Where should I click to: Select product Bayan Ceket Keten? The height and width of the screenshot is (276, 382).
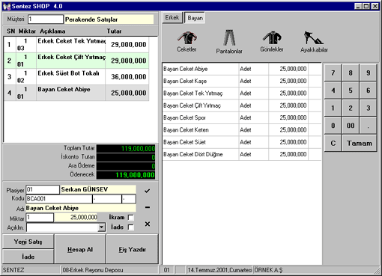click(x=242, y=130)
